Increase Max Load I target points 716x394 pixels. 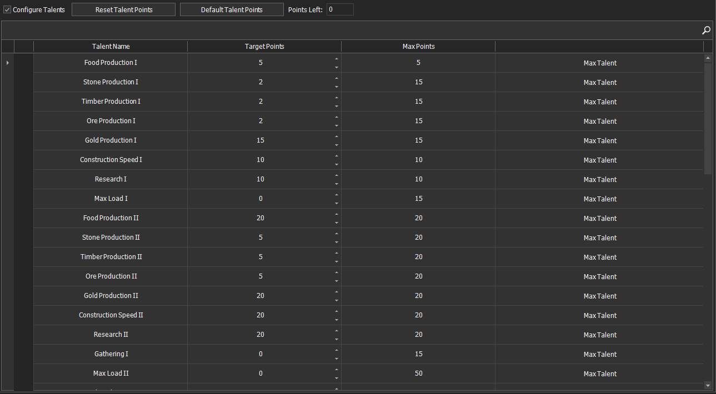(336, 195)
